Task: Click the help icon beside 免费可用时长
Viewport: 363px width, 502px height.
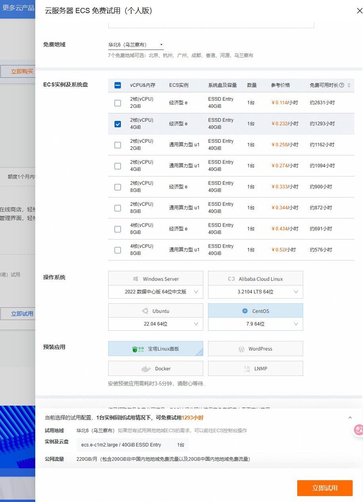Action: point(342,85)
